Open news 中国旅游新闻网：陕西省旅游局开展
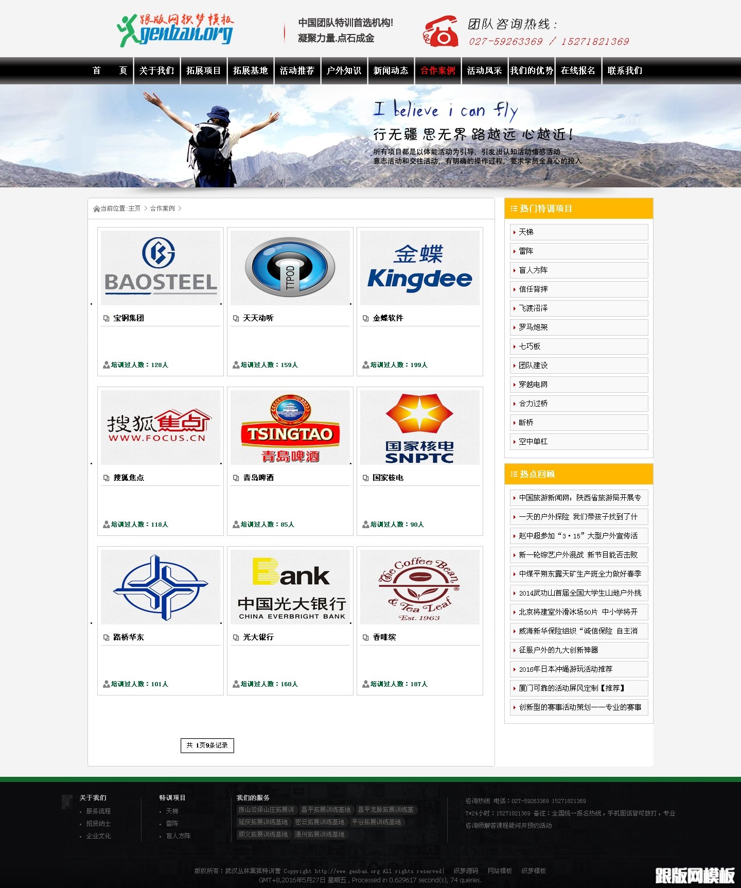This screenshot has width=741, height=888. 579,498
